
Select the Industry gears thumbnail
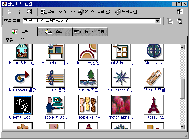88,52
